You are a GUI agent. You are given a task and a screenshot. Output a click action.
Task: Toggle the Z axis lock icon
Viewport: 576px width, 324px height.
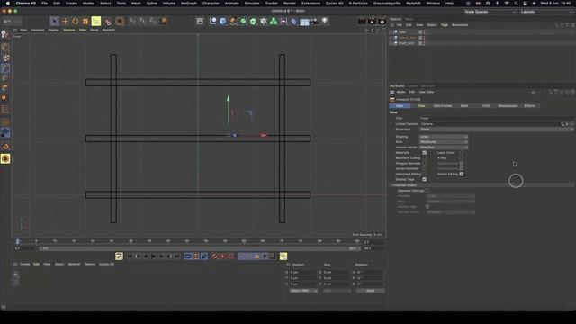point(152,21)
